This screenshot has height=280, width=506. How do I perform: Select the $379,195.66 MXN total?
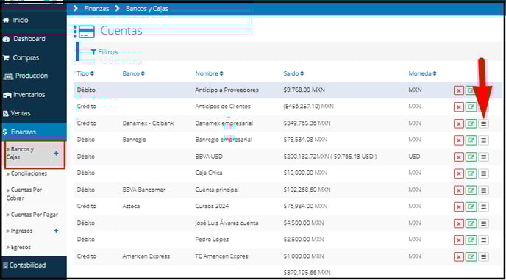(x=307, y=273)
